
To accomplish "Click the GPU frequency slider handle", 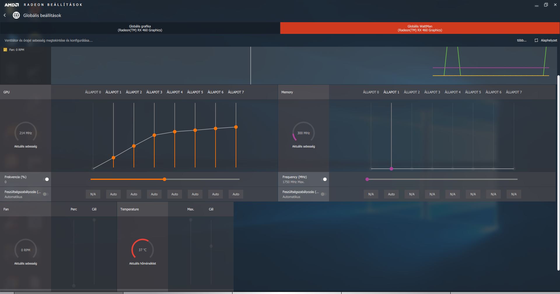I will pyautogui.click(x=164, y=179).
